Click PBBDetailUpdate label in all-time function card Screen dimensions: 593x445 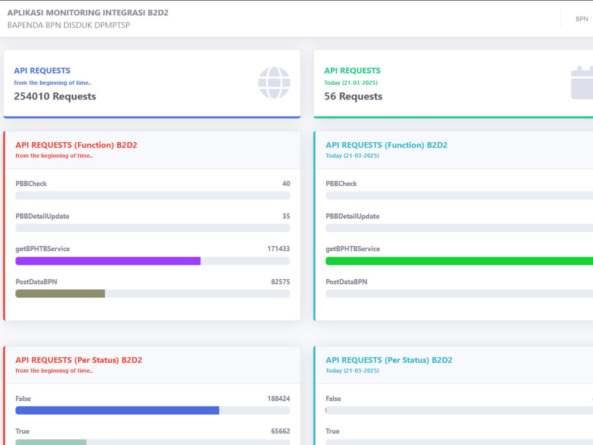click(42, 216)
